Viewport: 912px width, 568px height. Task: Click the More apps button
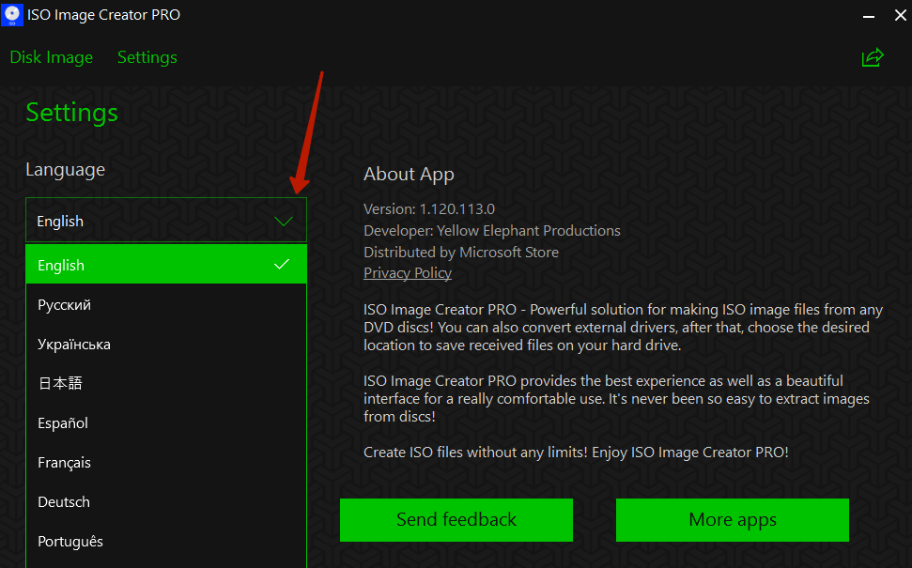tap(733, 520)
